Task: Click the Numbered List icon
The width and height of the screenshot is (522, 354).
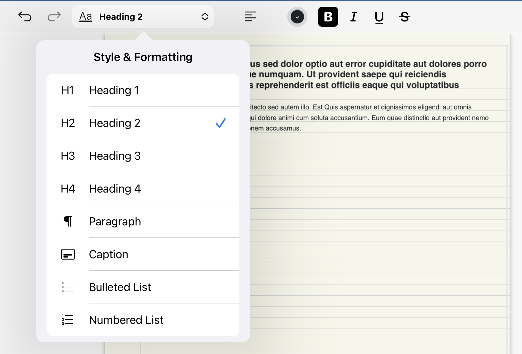Action: [x=68, y=320]
